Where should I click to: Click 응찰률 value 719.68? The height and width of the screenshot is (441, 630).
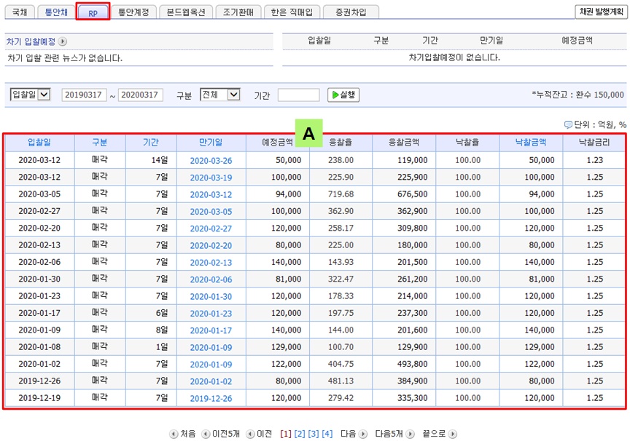(x=341, y=194)
